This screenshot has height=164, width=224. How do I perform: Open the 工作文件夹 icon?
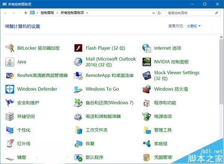point(78,130)
